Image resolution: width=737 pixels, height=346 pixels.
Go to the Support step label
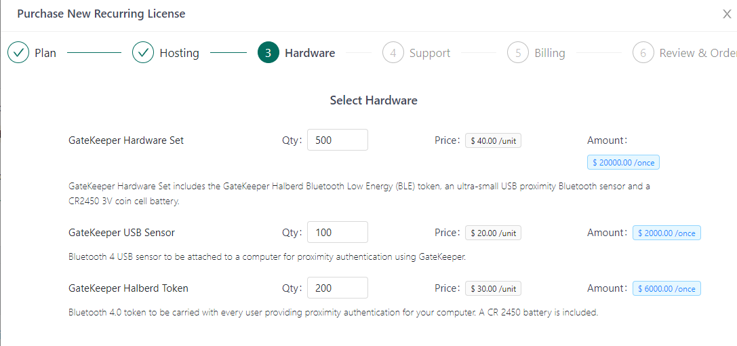pos(430,53)
